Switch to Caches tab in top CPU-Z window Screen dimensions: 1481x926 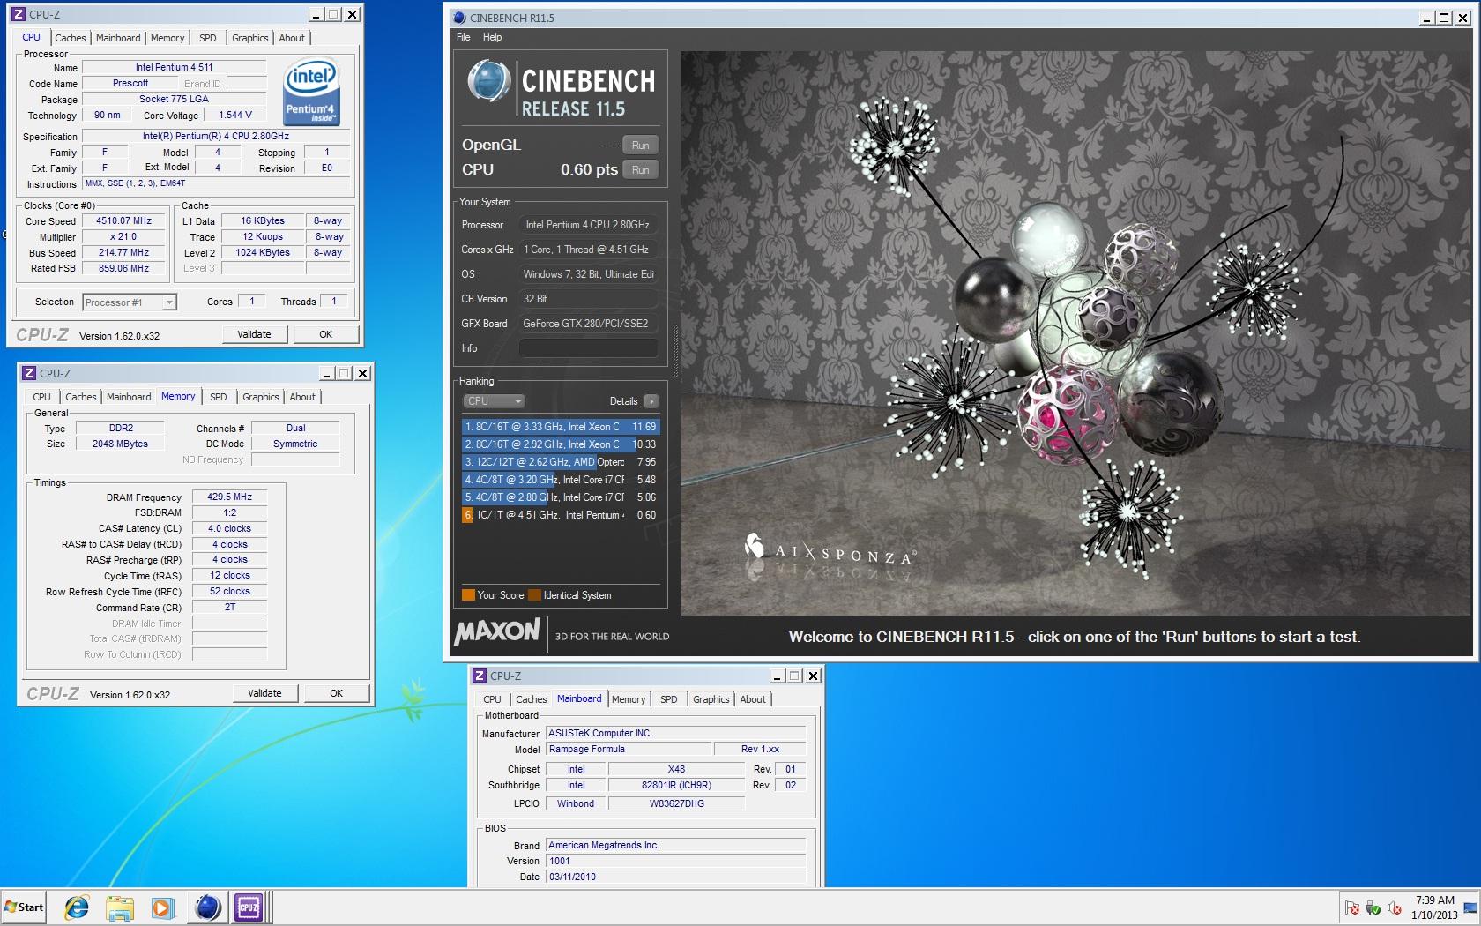coord(71,38)
